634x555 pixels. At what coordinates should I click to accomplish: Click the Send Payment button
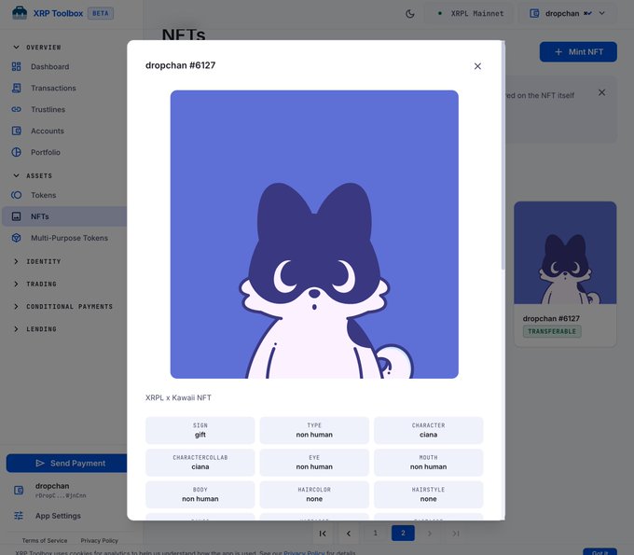[x=67, y=464]
